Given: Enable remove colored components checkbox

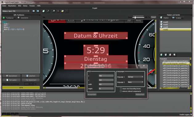Looking at the screenshot, I should 121,91.
